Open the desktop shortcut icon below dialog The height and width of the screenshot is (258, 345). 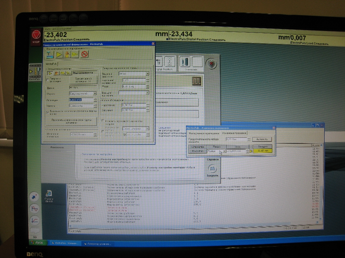(49, 196)
